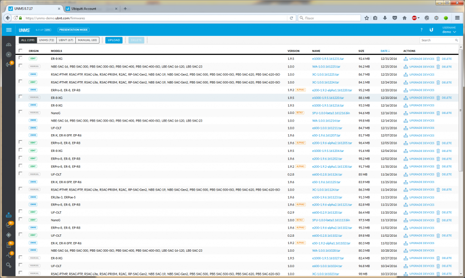Check the box for the NanoG MANUAL row

(20, 112)
